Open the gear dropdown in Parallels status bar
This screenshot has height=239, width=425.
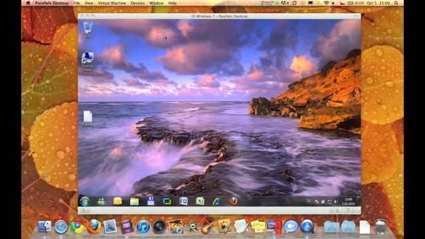tap(84, 210)
